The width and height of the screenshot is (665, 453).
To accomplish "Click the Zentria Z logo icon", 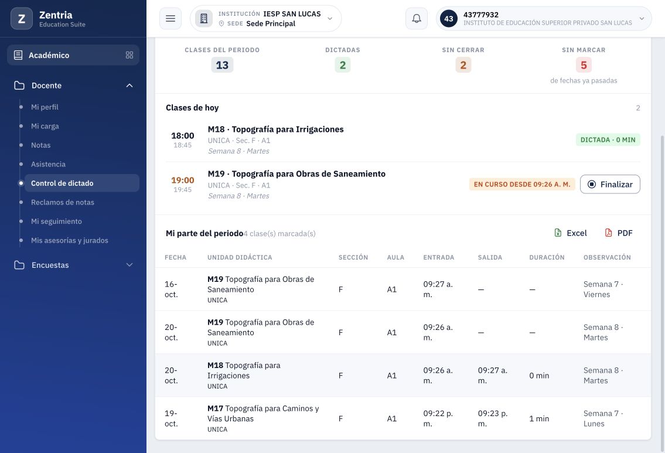I will tap(22, 19).
